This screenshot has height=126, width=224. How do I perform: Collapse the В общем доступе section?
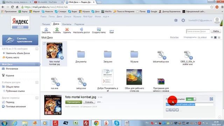pos(37,83)
